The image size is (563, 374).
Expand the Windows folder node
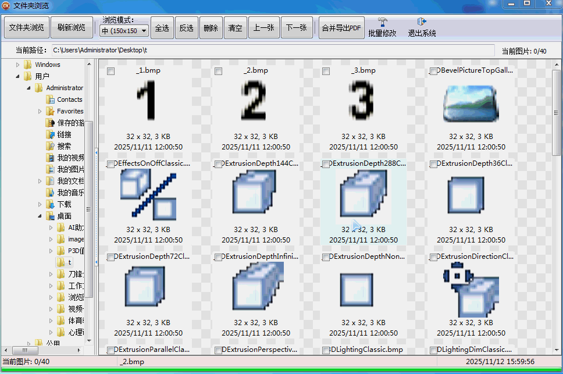[x=17, y=65]
